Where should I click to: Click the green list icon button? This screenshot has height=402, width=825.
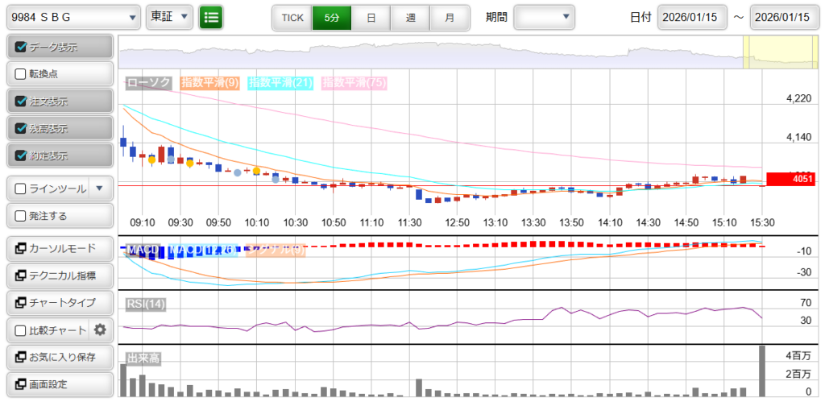point(211,17)
